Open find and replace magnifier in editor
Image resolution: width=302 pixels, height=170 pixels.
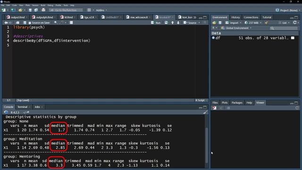56,23
